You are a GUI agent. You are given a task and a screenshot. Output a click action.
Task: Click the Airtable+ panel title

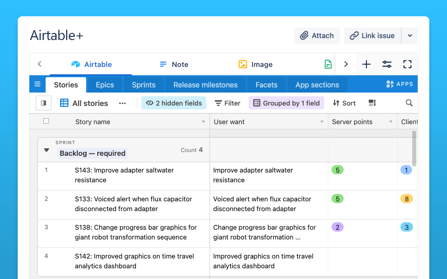(57, 35)
